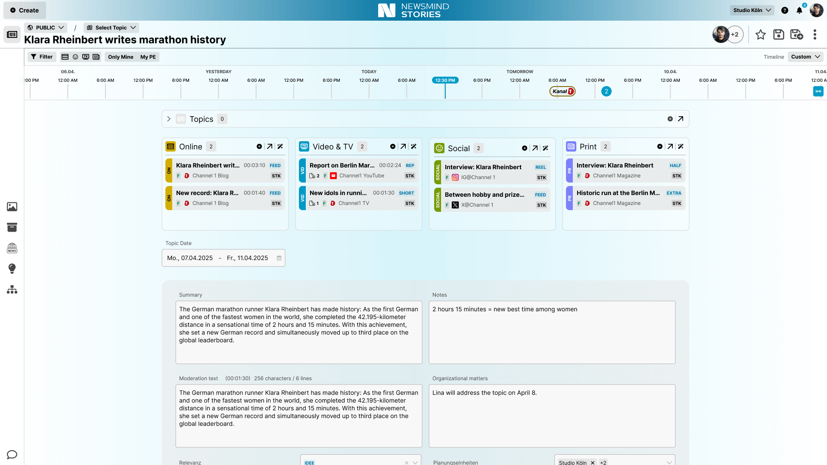Open the Studio Köln workspace menu
The height and width of the screenshot is (465, 827).
752,10
